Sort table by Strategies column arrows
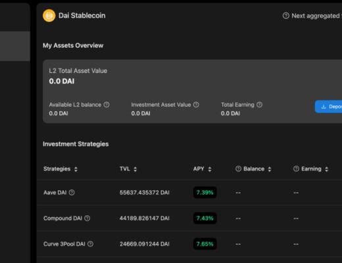The image size is (342, 263). pos(76,169)
